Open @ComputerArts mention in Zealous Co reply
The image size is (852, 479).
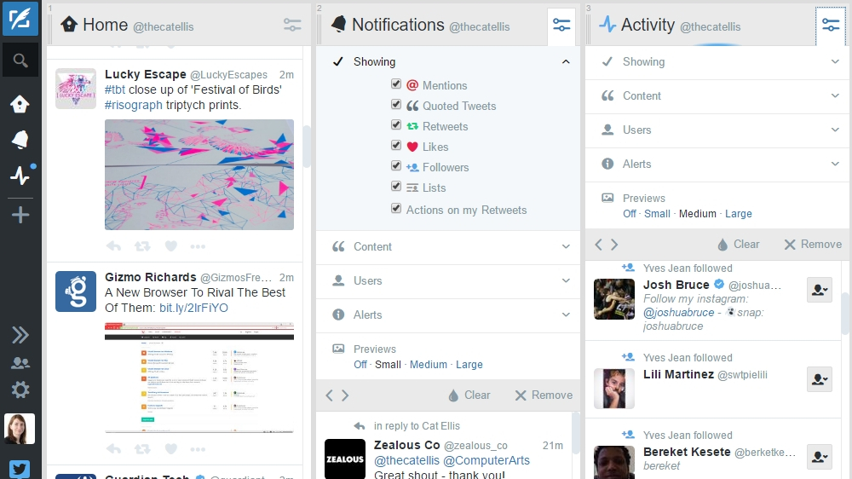[x=486, y=460]
